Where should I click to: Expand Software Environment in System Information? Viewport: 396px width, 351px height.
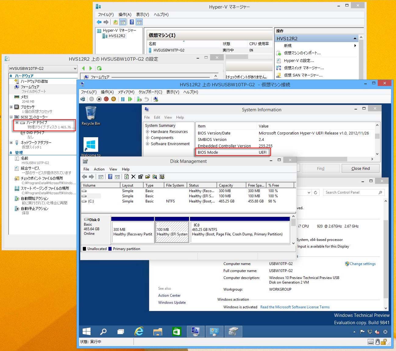pos(148,144)
